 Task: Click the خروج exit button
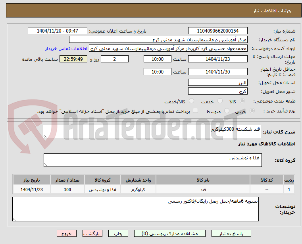(x=66, y=233)
